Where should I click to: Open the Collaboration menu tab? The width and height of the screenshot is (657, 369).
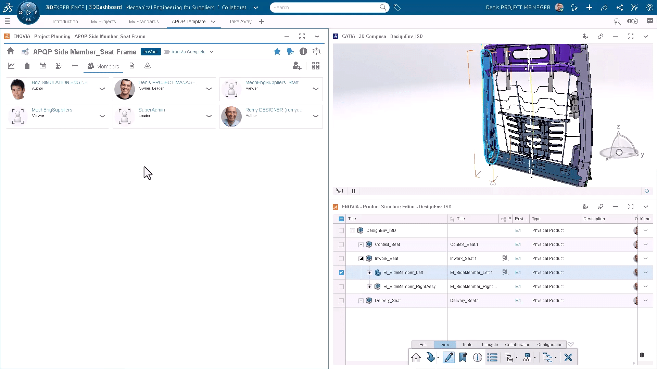pos(517,345)
